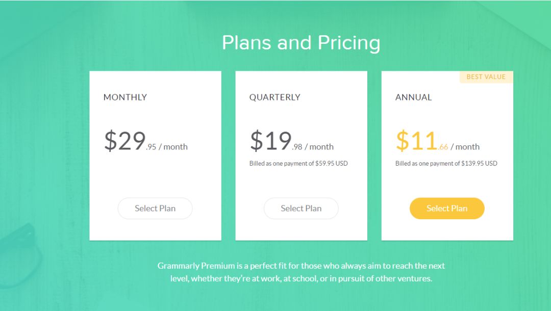Choose the yellow Annual Select Plan button
Screen dimensions: 551x311
[x=447, y=209]
